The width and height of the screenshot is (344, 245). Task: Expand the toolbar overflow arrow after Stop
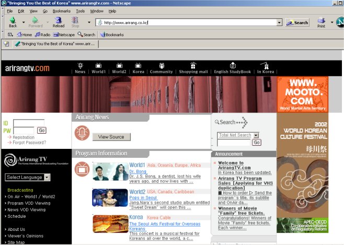(89, 22)
